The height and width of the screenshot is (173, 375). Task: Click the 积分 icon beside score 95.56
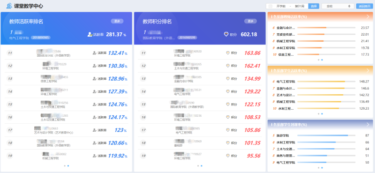click(x=228, y=156)
